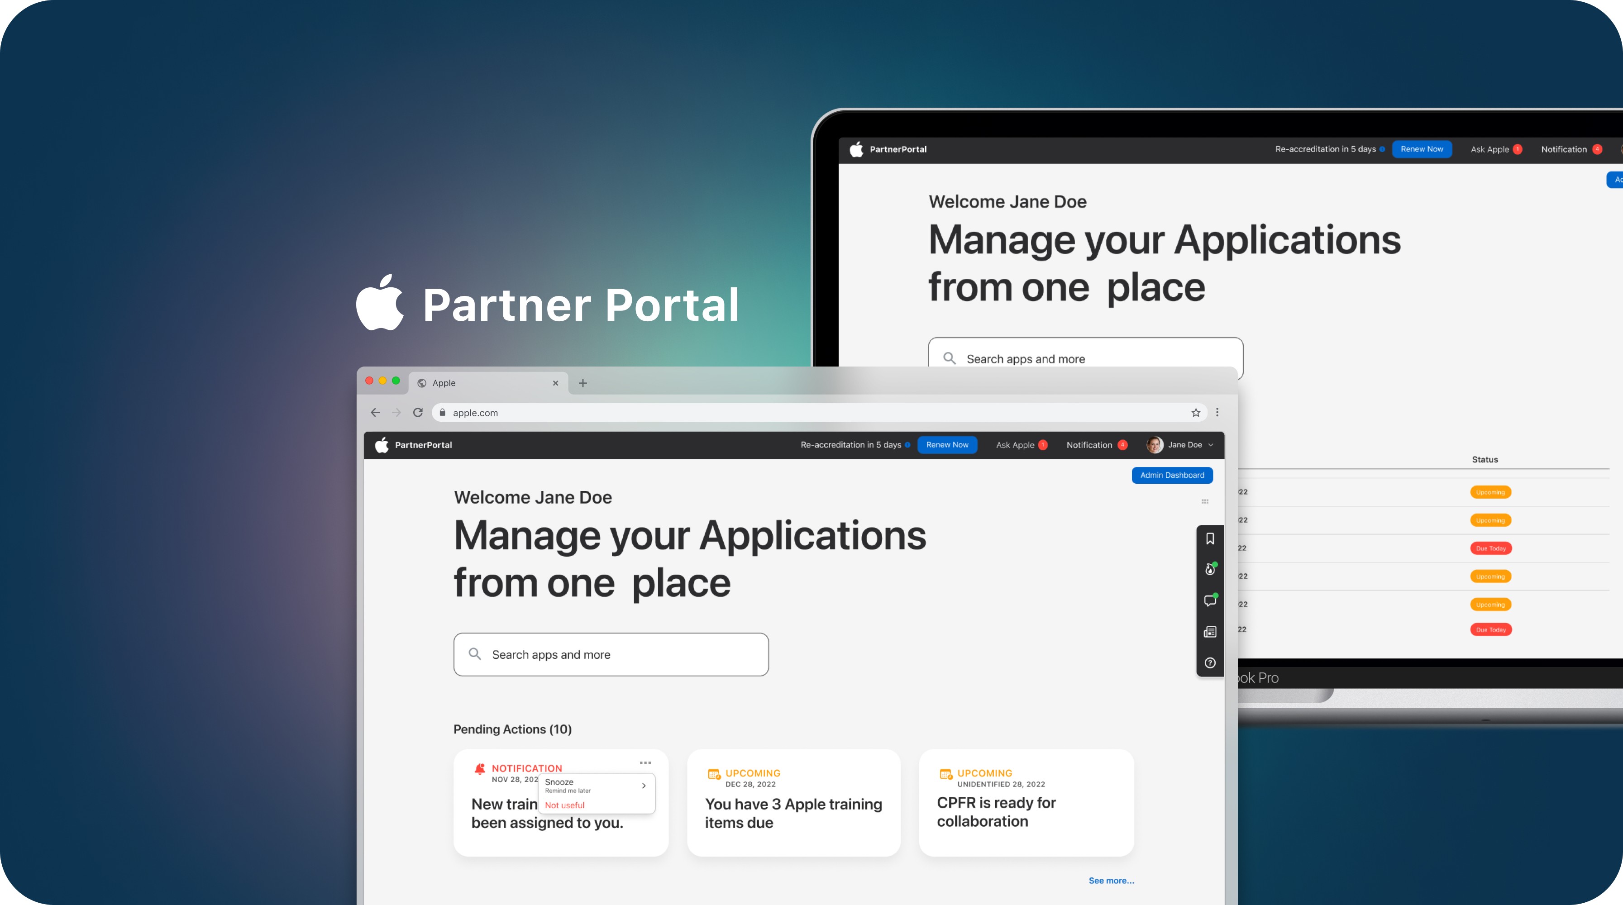
Task: Choose Snooze in the card menu
Action: (x=596, y=786)
